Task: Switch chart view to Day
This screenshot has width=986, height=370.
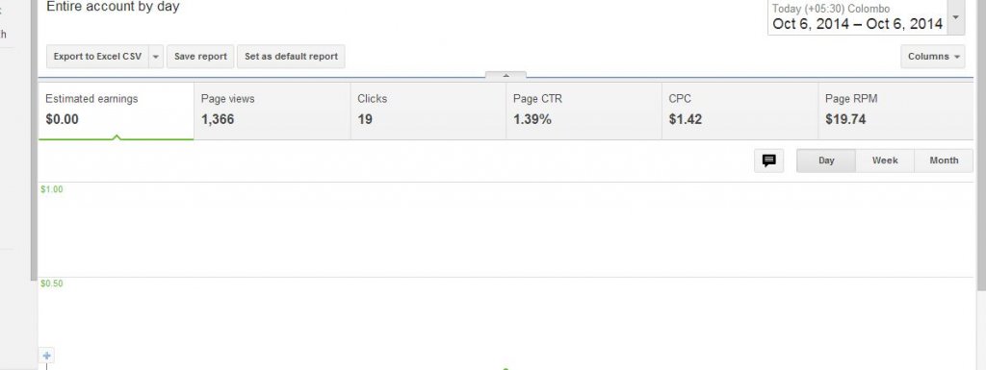Action: coord(825,160)
